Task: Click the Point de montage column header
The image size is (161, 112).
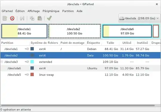Action: point(72,43)
